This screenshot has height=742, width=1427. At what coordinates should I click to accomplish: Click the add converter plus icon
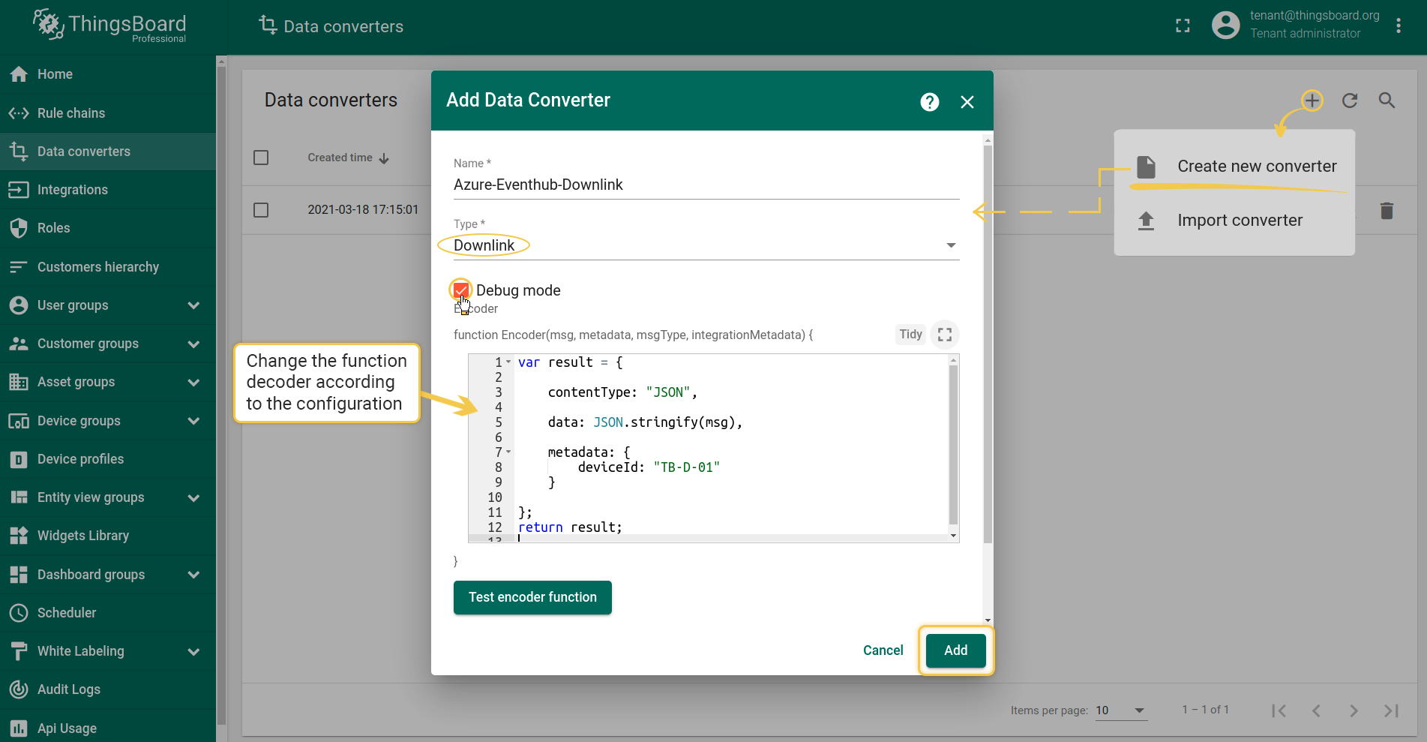[1312, 101]
